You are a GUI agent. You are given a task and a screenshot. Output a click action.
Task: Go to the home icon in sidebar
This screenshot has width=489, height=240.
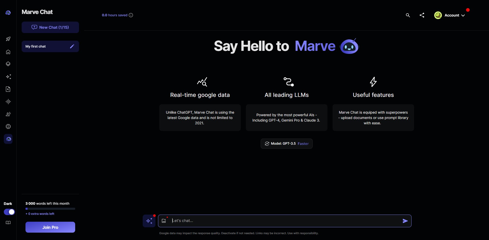point(8,52)
